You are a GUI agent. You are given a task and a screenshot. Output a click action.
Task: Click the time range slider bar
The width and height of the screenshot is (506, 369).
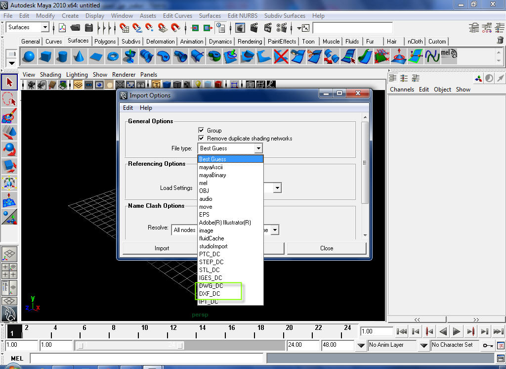[x=130, y=345]
